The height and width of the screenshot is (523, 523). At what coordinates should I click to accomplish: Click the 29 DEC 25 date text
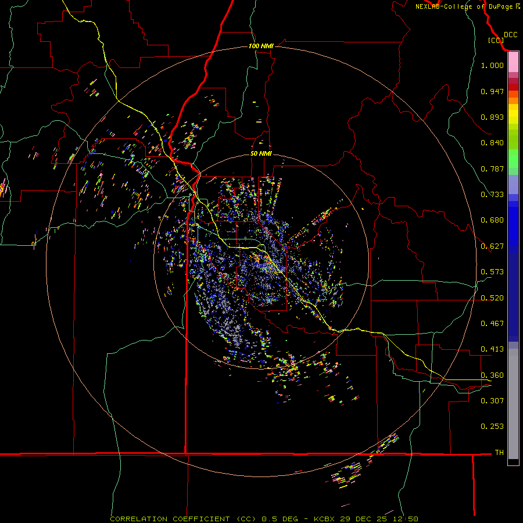pos(363,519)
